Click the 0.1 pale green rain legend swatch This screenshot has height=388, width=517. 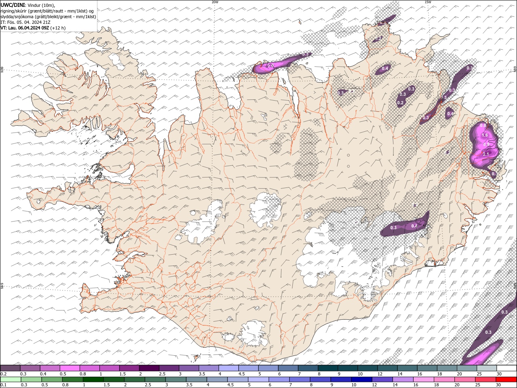pos(10,380)
